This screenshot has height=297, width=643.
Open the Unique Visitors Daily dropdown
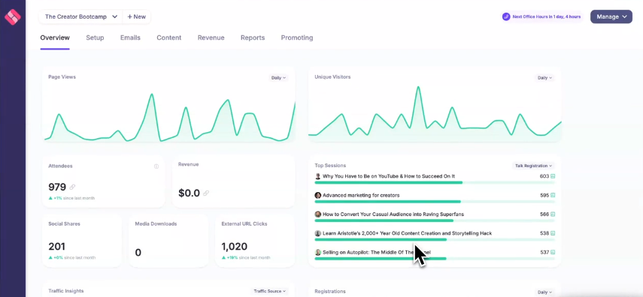coord(544,78)
